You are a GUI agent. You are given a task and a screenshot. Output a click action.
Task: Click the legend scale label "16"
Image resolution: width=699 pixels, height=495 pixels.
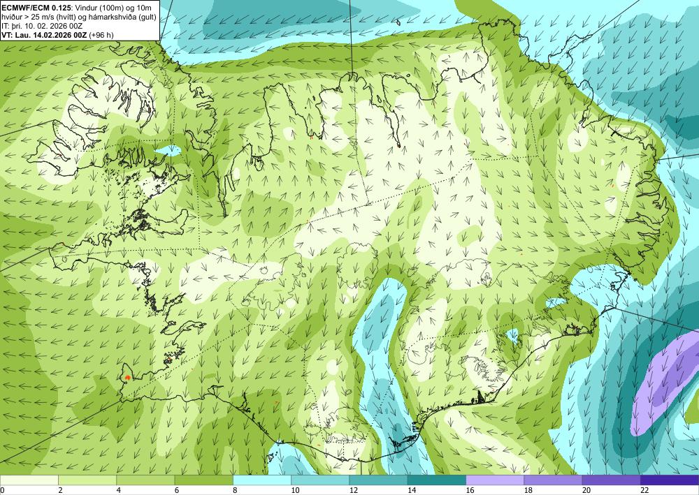(470, 490)
